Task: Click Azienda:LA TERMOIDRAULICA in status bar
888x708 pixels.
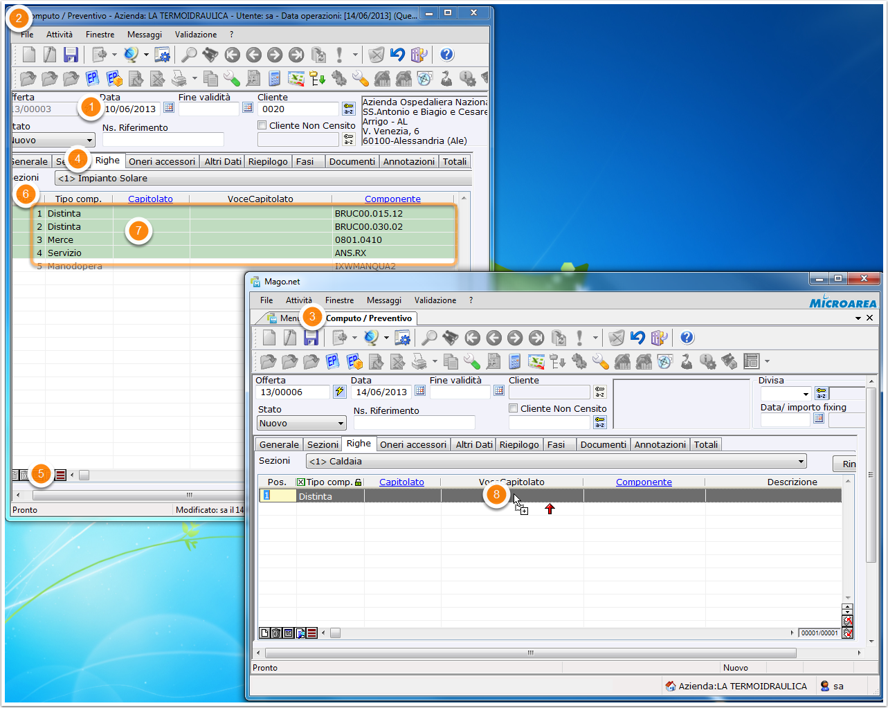Action: pyautogui.click(x=736, y=686)
